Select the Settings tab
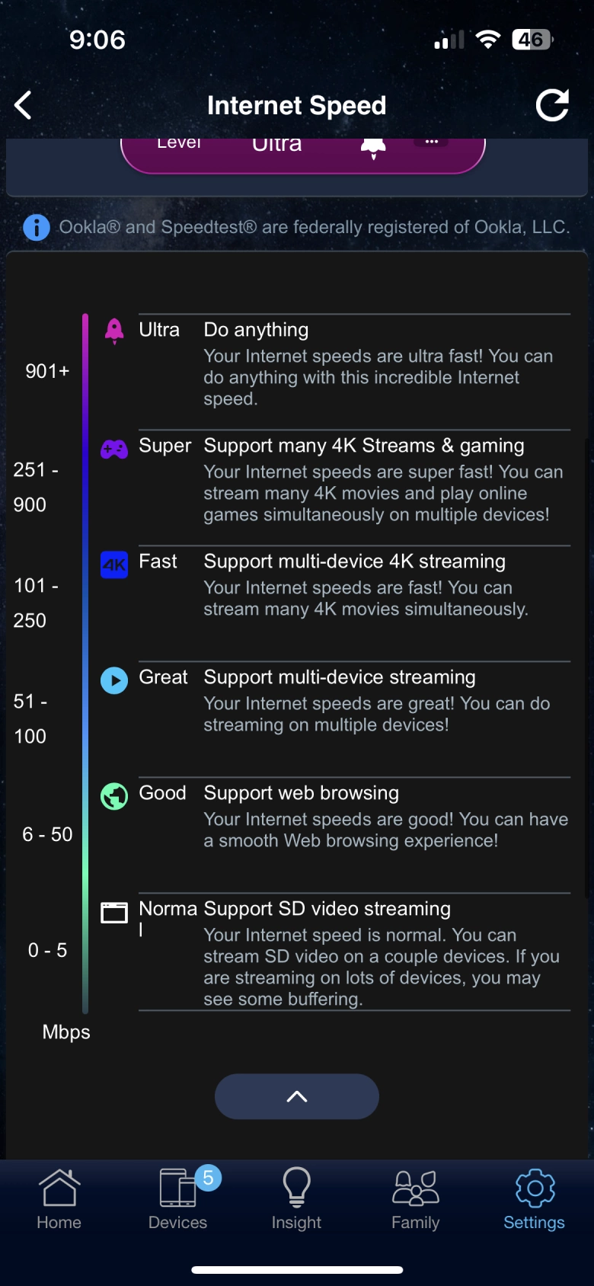594x1286 pixels. 534,1199
